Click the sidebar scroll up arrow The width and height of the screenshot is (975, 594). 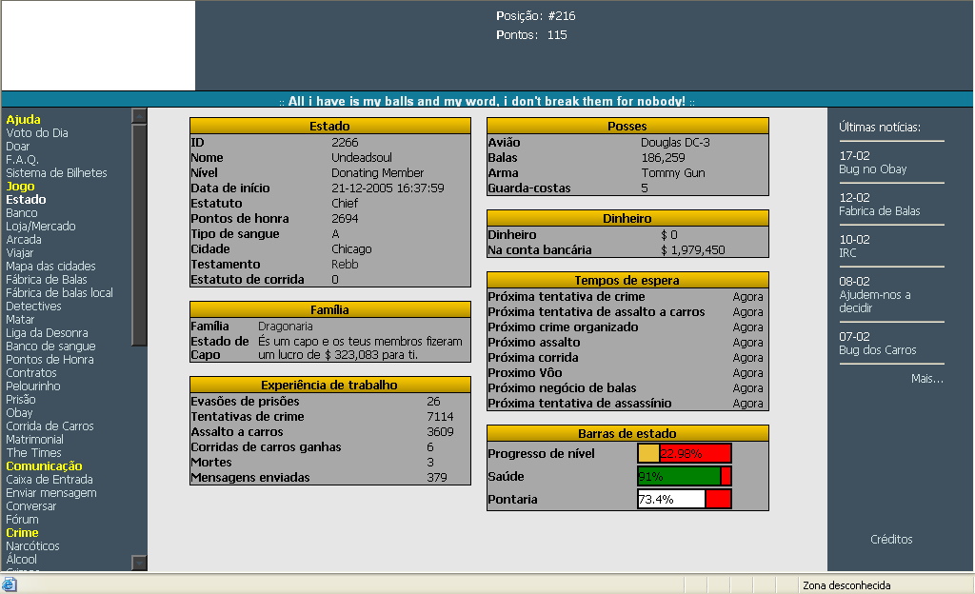pyautogui.click(x=139, y=116)
